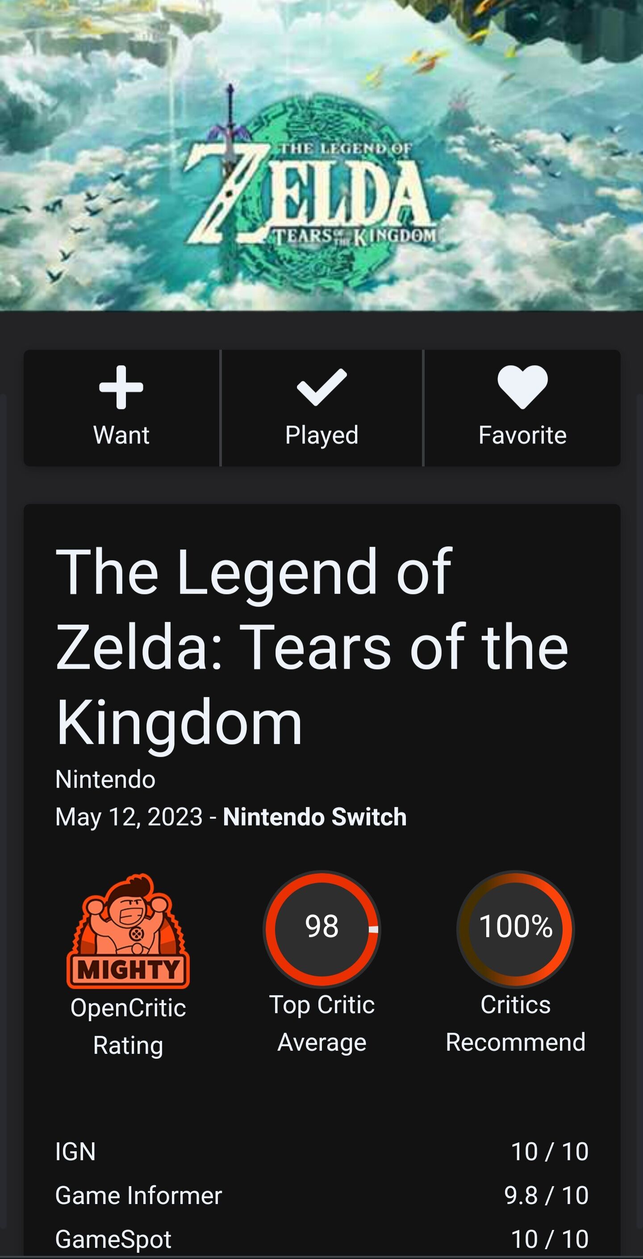643x1259 pixels.
Task: Tap the Top Critic Average label
Action: [322, 1023]
